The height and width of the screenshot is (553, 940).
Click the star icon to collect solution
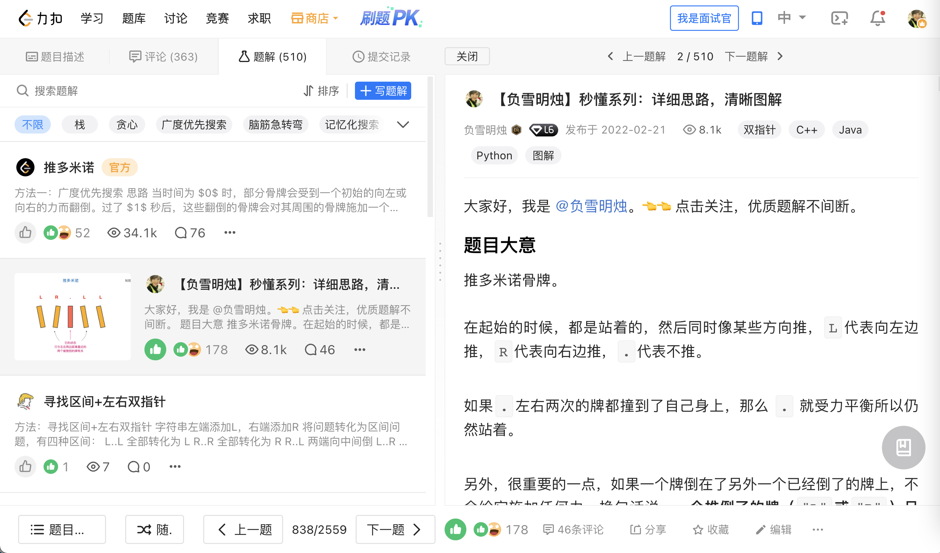(698, 529)
